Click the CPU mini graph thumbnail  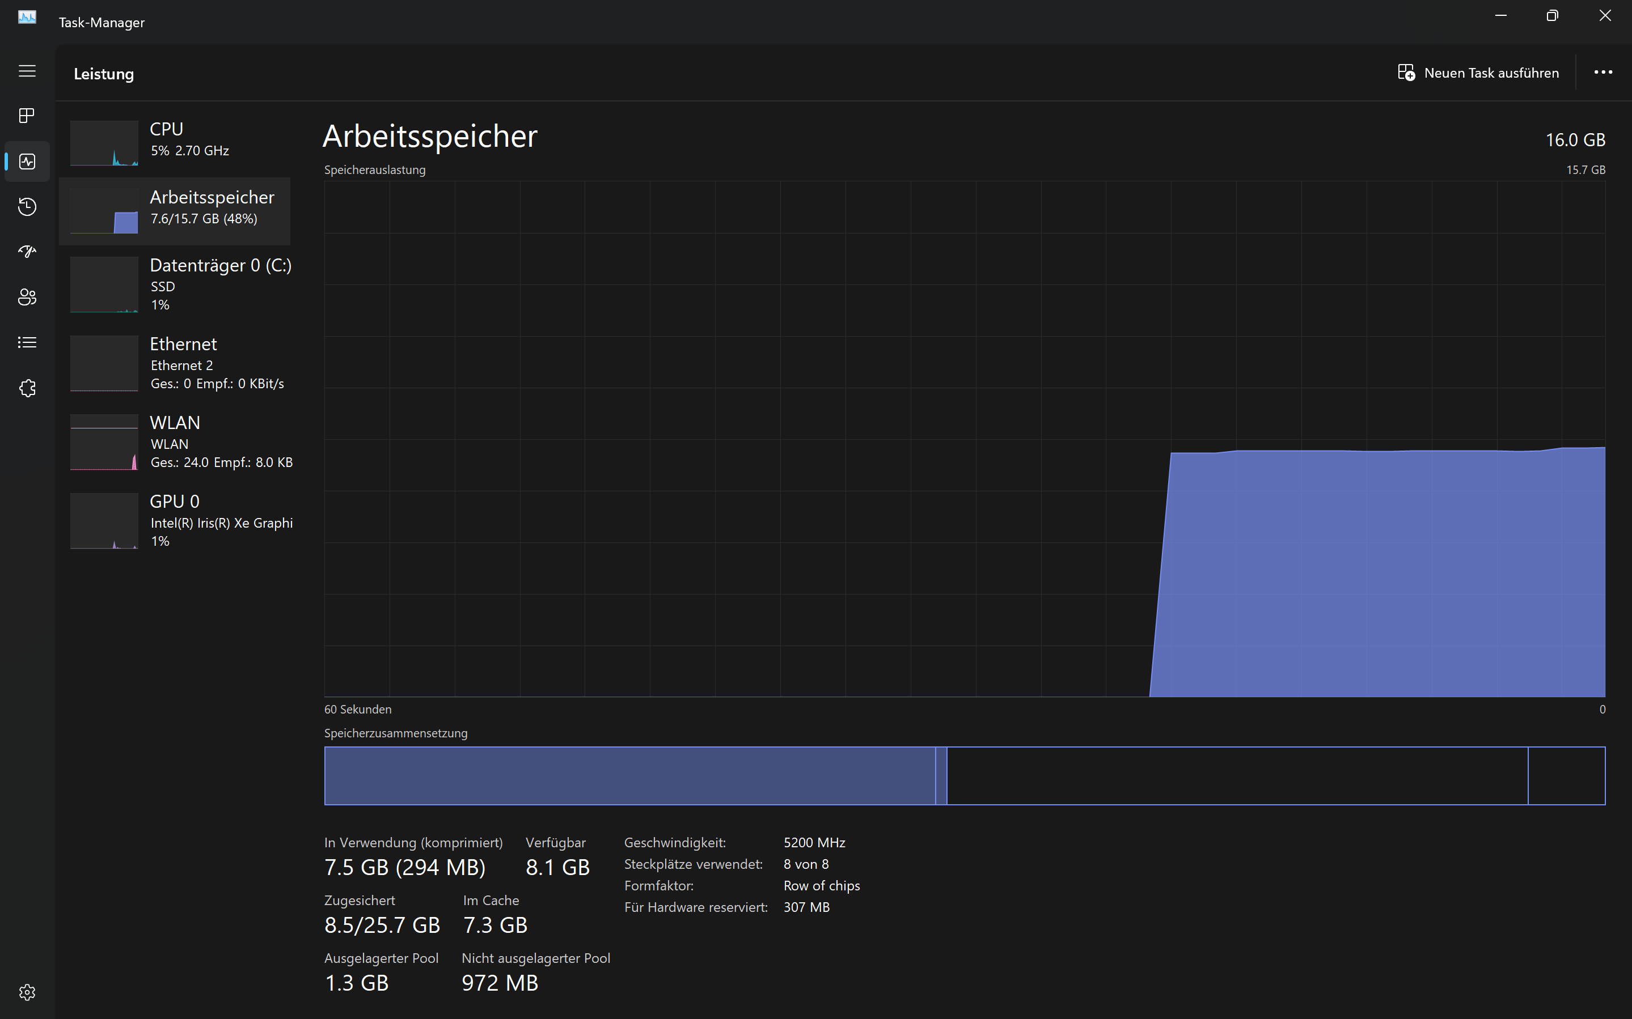click(104, 143)
